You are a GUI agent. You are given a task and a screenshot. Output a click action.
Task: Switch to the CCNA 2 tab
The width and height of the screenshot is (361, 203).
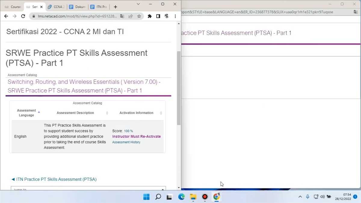click(x=56, y=7)
